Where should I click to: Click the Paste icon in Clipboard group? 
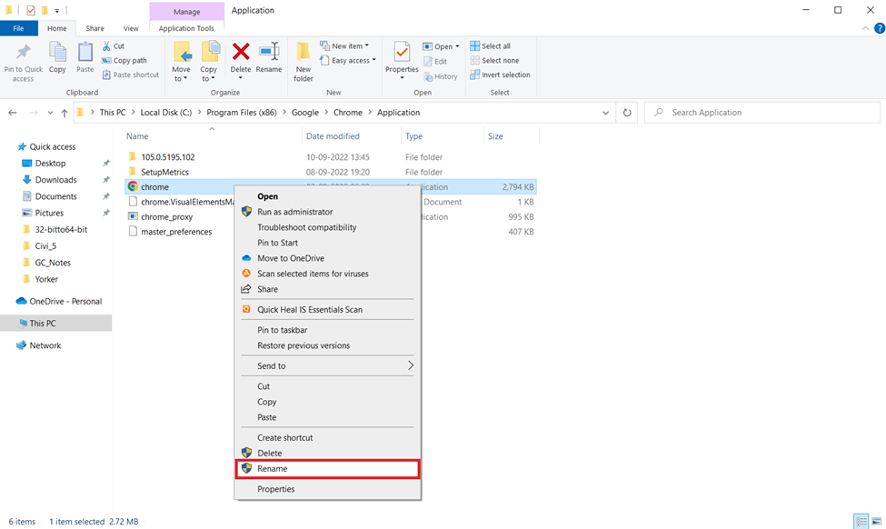click(85, 55)
